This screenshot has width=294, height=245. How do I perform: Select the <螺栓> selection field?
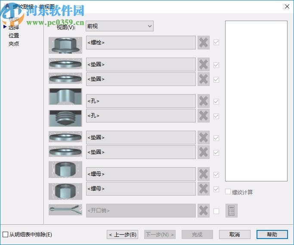[x=141, y=43]
